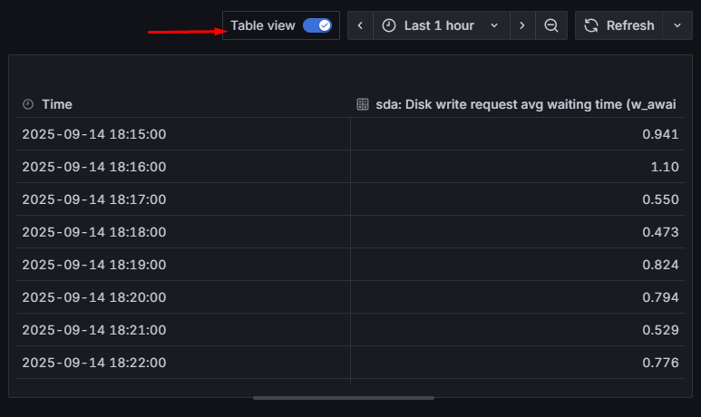Click the 1.10 value cell
The image size is (701, 417).
665,167
